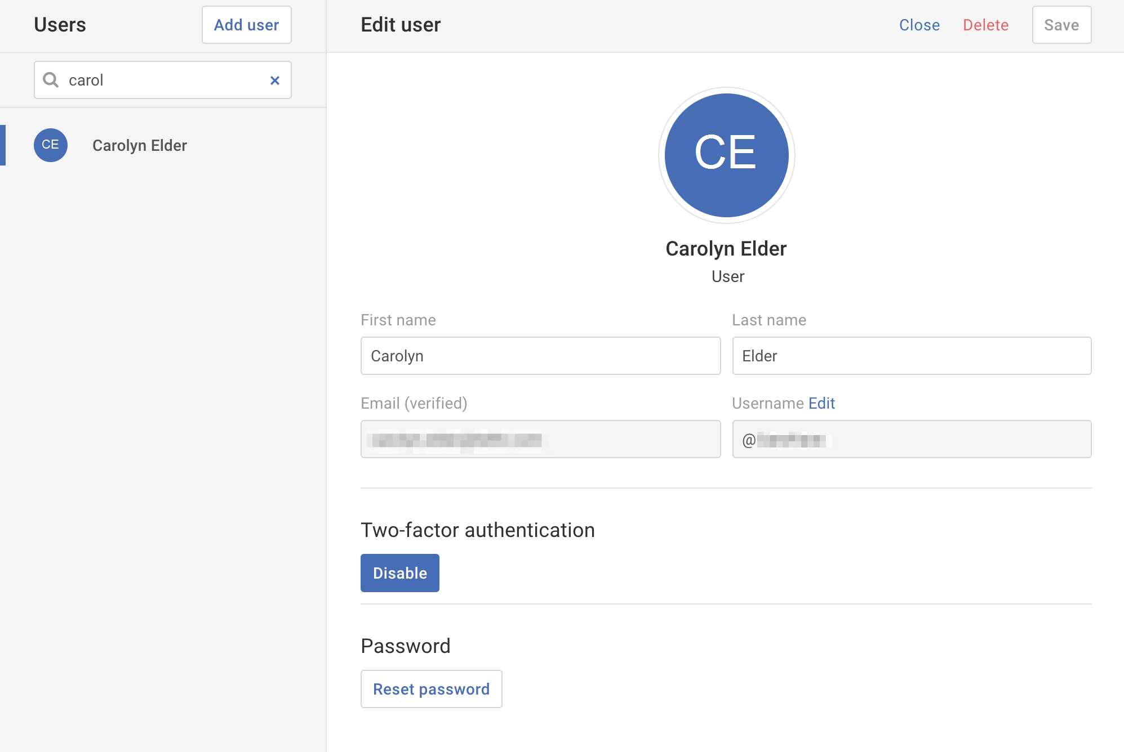The image size is (1124, 752).
Task: Edit the username
Action: click(x=821, y=403)
